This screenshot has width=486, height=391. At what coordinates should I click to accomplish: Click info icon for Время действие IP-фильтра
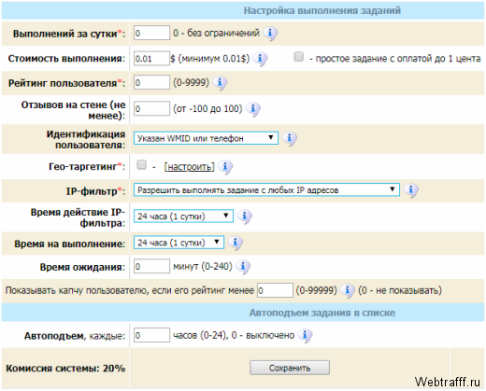[245, 216]
